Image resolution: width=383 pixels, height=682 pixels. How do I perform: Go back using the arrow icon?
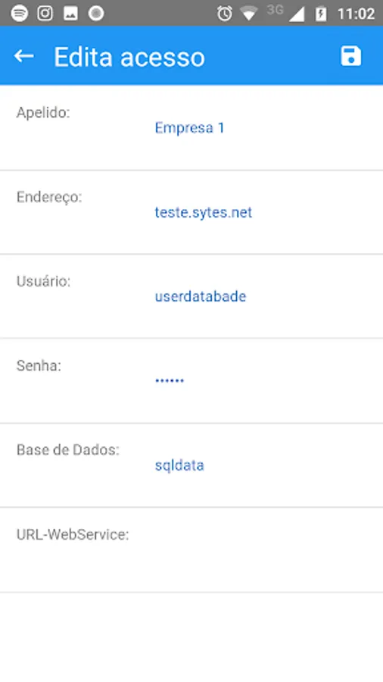click(24, 55)
